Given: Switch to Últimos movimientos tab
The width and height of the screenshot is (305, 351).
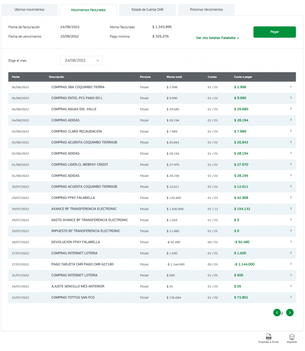Looking at the screenshot, I should click(30, 10).
